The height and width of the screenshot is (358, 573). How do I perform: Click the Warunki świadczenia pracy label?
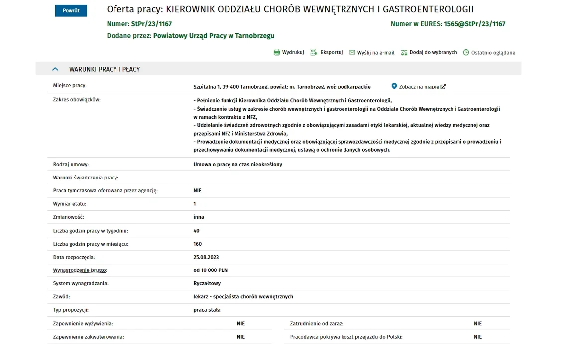point(86,178)
